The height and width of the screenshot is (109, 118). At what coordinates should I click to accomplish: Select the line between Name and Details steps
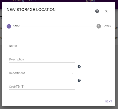(x=58, y=26)
